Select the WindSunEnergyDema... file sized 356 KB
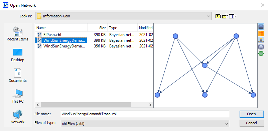Screen dimensions: 268x131 click(x=64, y=46)
